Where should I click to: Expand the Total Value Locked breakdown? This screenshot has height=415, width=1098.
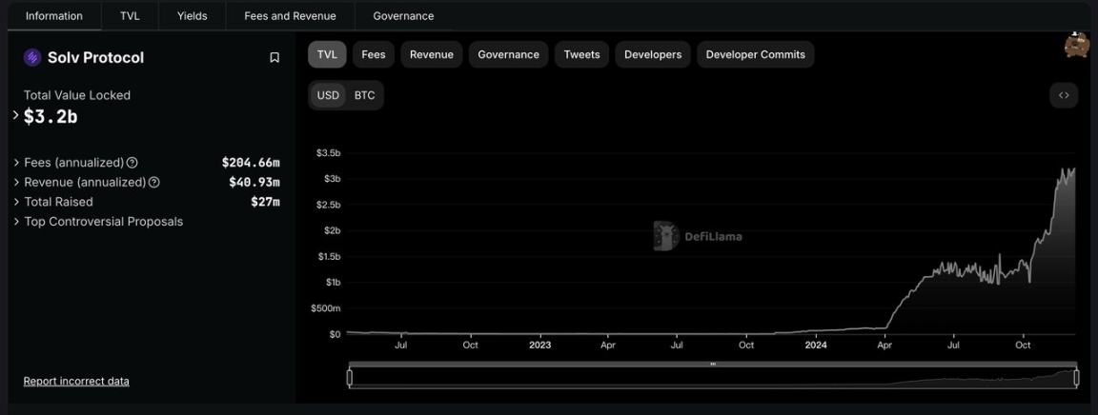tap(15, 115)
